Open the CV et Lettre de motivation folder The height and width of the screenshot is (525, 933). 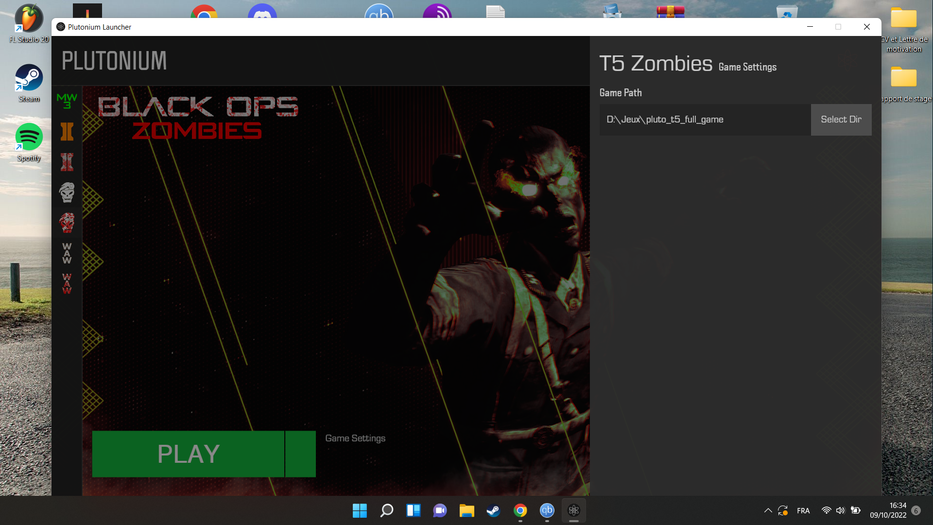tap(904, 29)
